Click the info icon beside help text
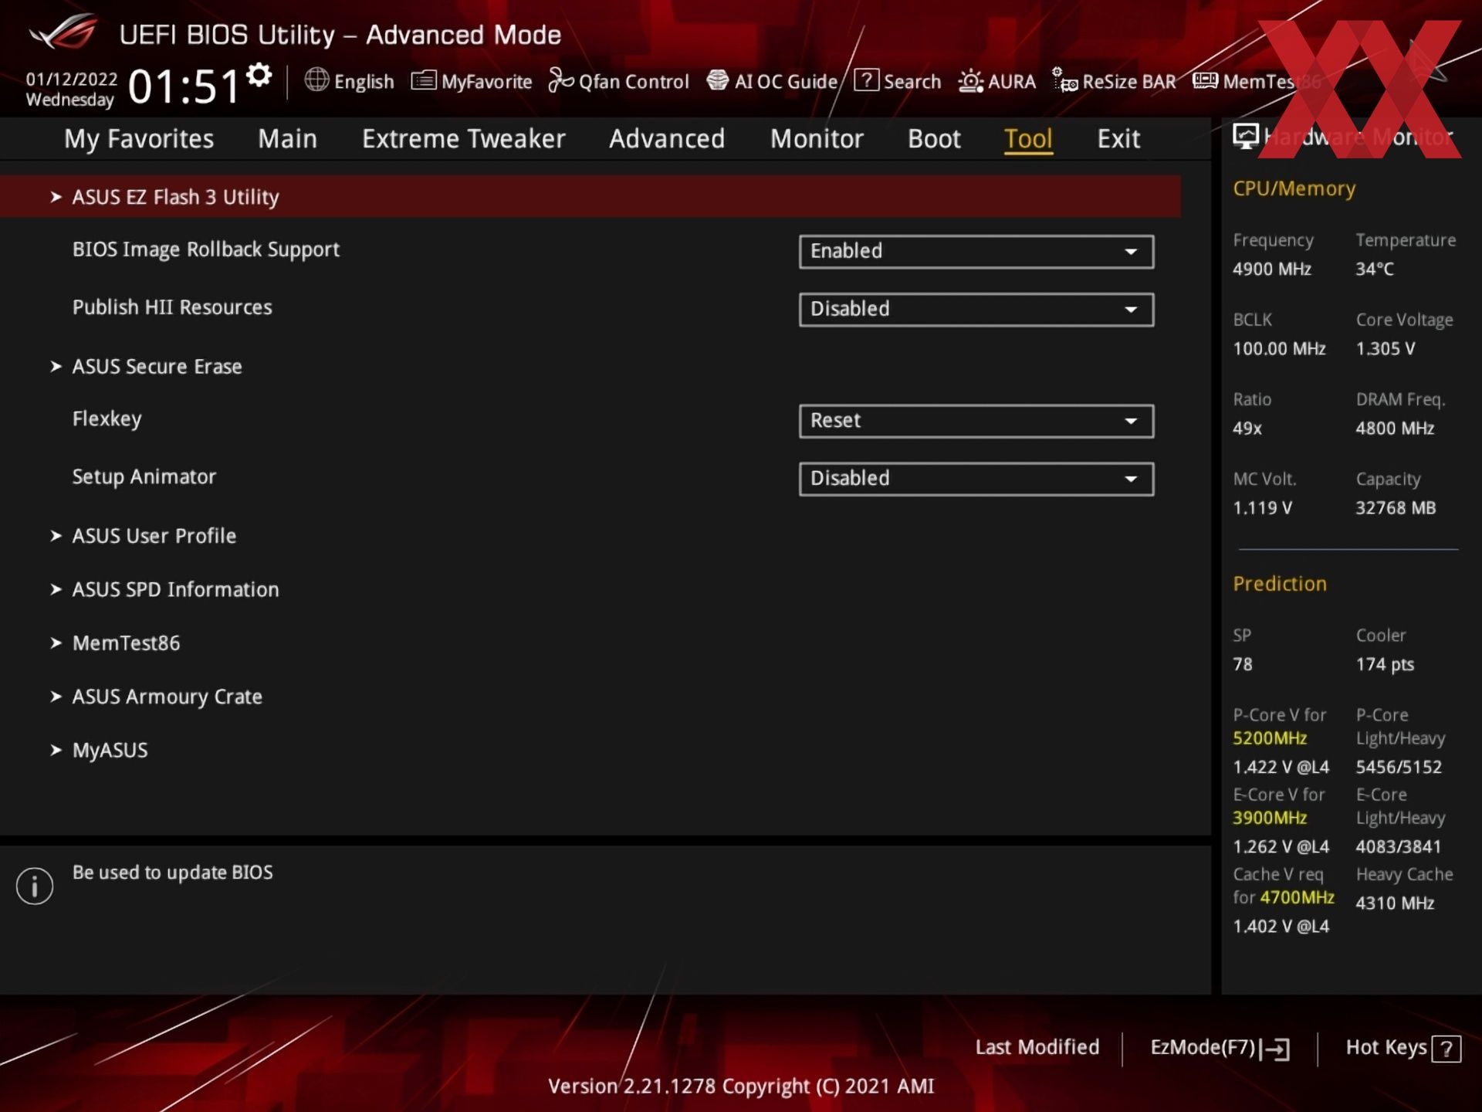The image size is (1482, 1112). tap(35, 886)
